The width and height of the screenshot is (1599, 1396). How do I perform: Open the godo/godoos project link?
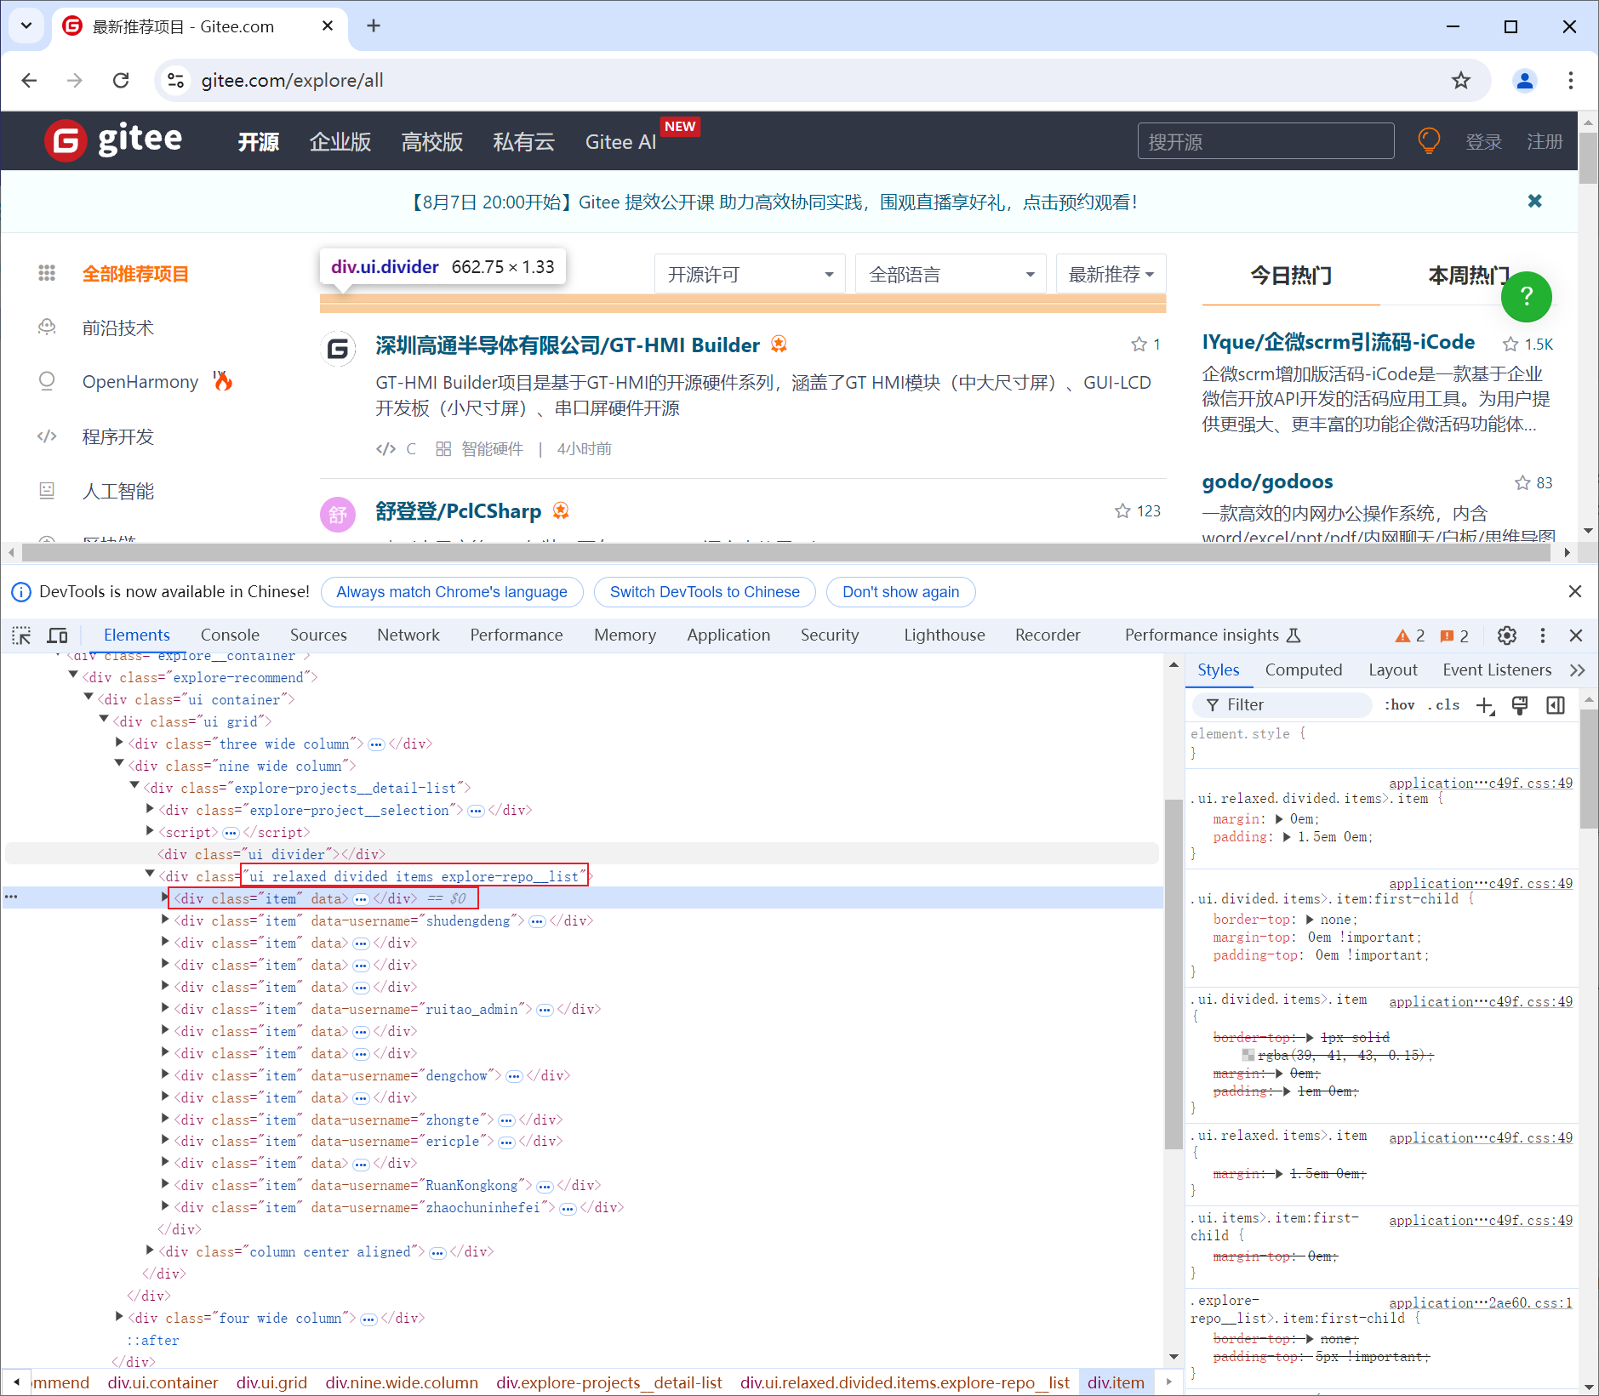coord(1267,481)
